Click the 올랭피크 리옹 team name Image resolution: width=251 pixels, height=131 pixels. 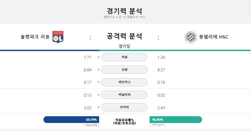click(35, 37)
